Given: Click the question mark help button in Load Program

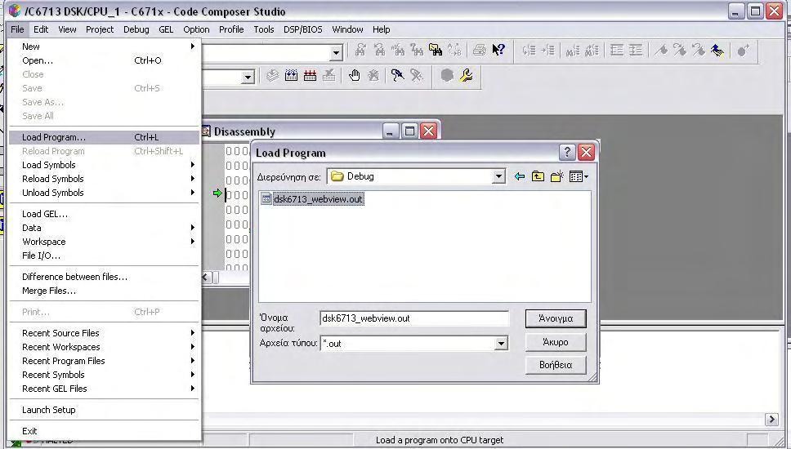Looking at the screenshot, I should [567, 152].
